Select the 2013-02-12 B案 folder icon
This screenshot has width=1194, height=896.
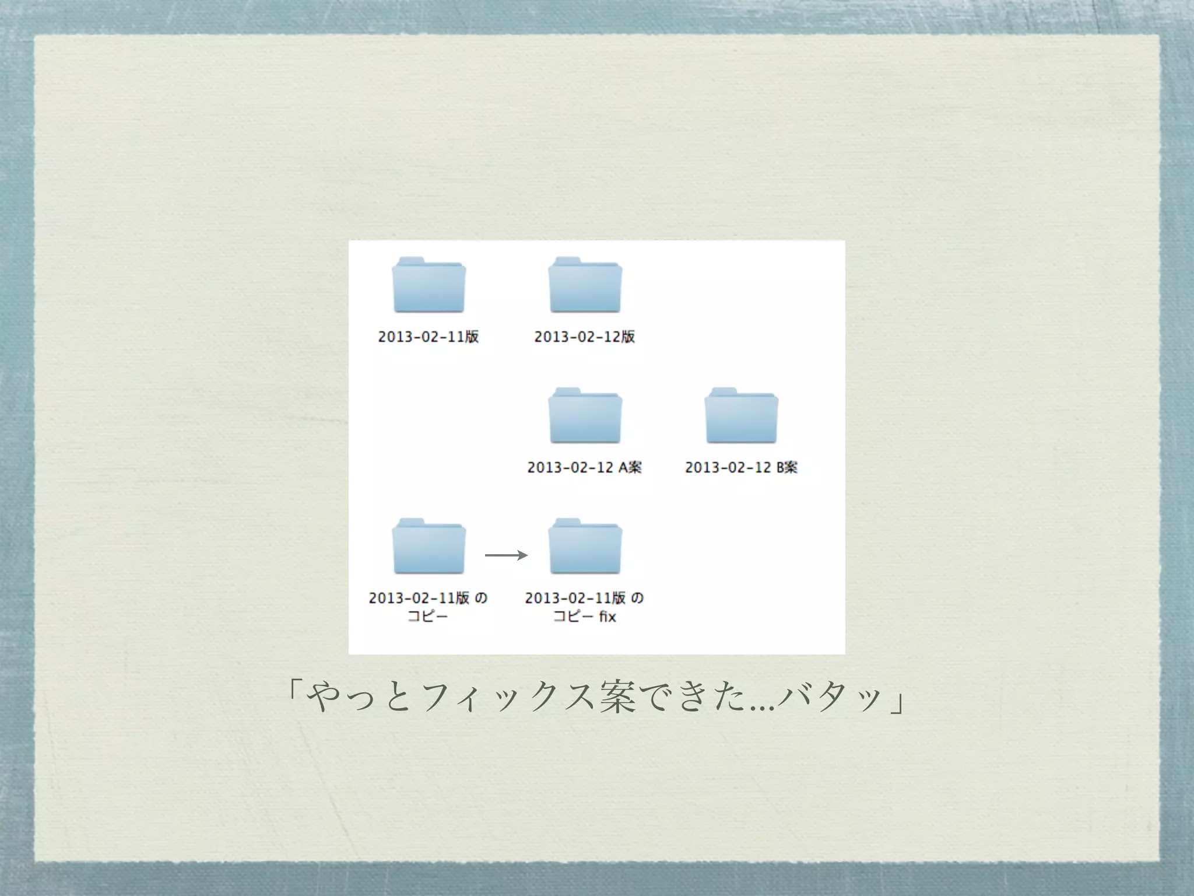[741, 415]
